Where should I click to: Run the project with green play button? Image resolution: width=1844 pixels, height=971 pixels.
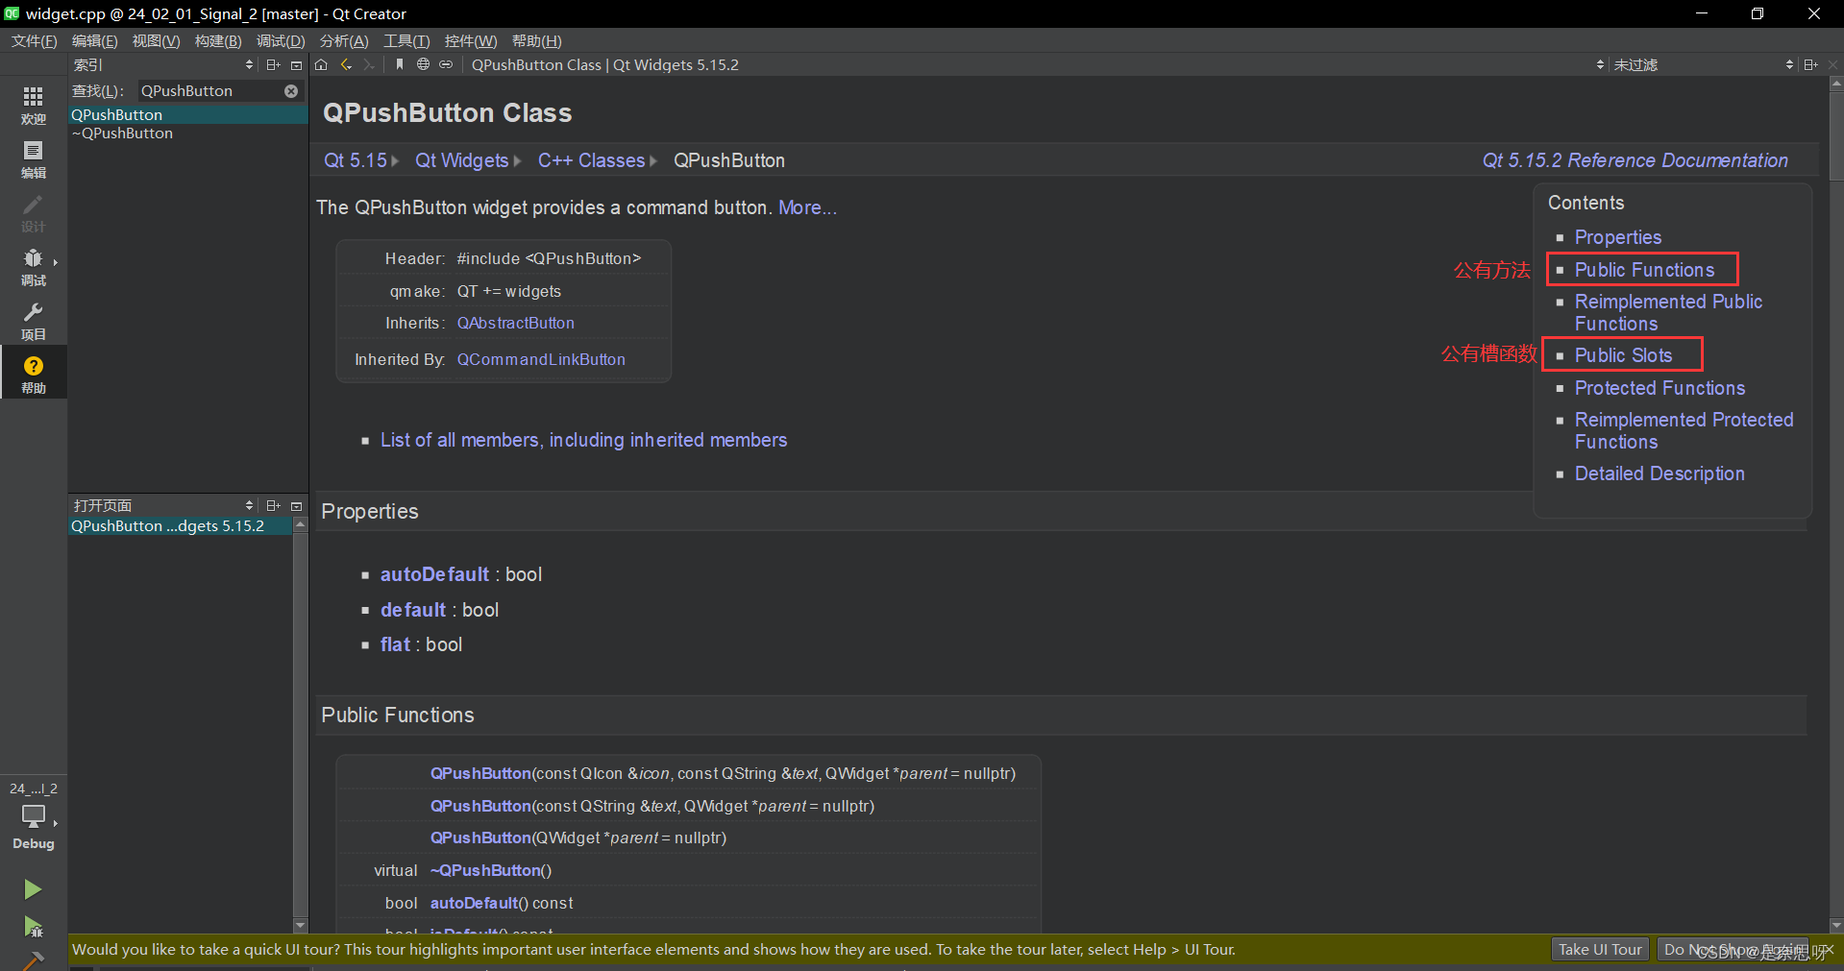coord(34,889)
